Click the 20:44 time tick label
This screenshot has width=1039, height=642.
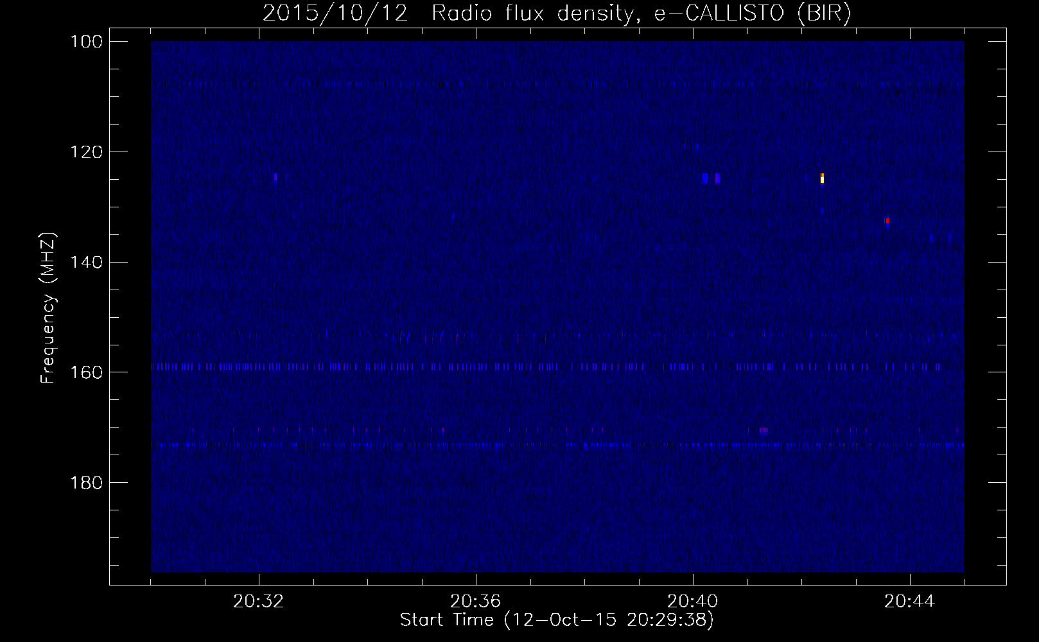tap(910, 602)
